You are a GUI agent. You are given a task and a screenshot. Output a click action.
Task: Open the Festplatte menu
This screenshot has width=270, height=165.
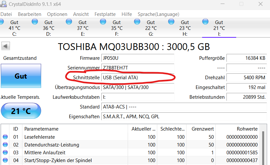(x=105, y=14)
